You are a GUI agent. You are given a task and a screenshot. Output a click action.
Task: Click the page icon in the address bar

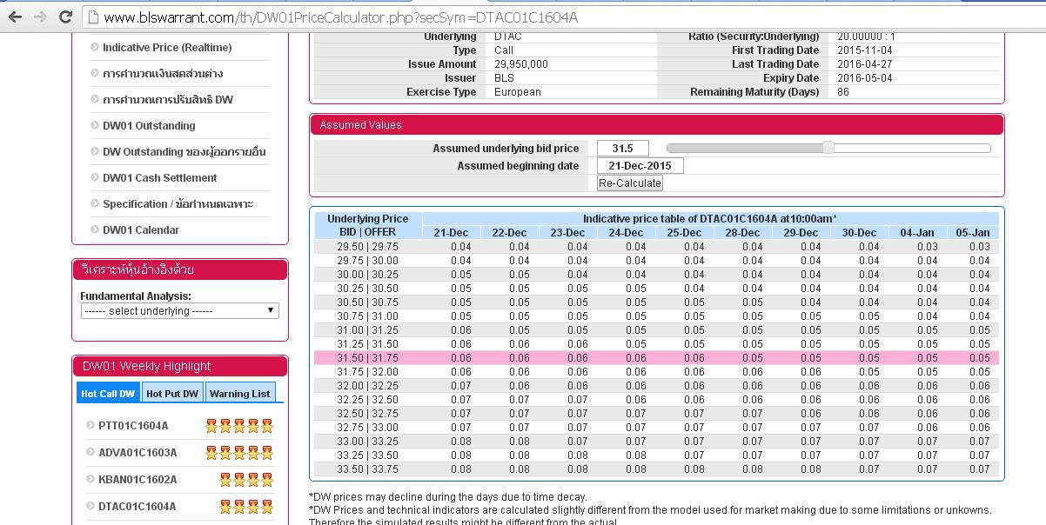pos(92,17)
